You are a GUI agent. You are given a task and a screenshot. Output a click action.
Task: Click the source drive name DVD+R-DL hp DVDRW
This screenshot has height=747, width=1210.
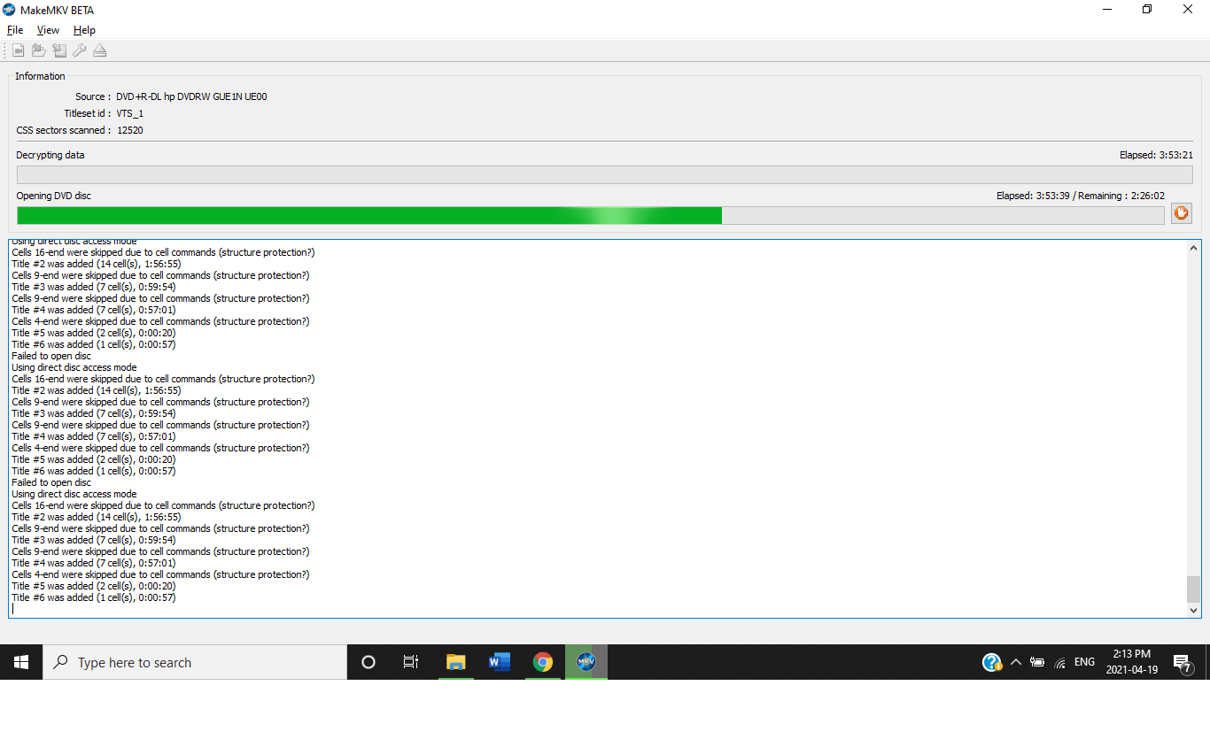191,96
